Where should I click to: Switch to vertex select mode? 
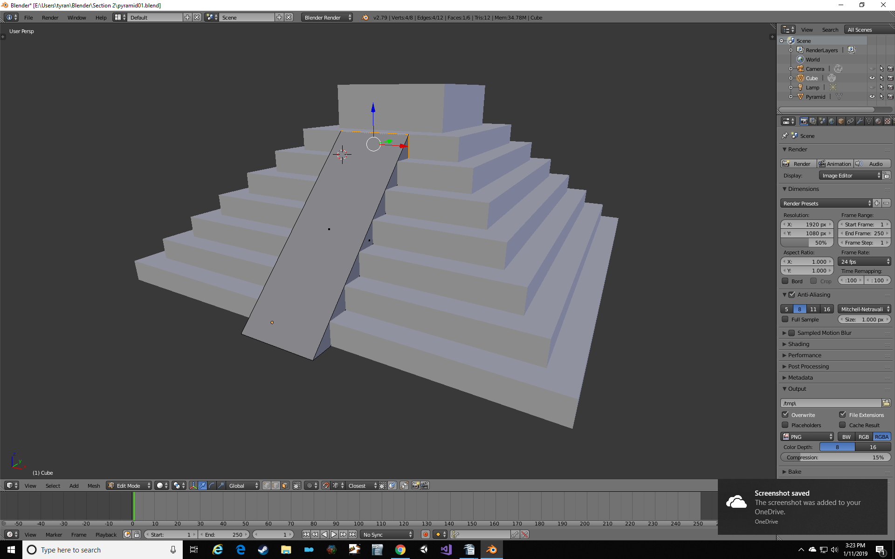[x=266, y=485]
